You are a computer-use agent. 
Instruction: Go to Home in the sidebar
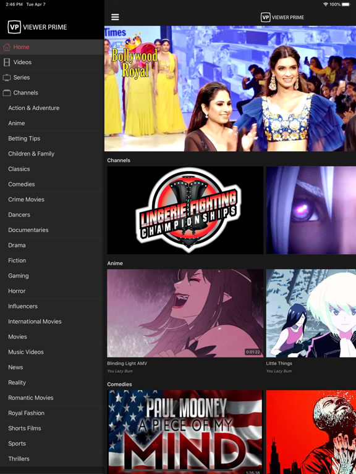point(52,47)
